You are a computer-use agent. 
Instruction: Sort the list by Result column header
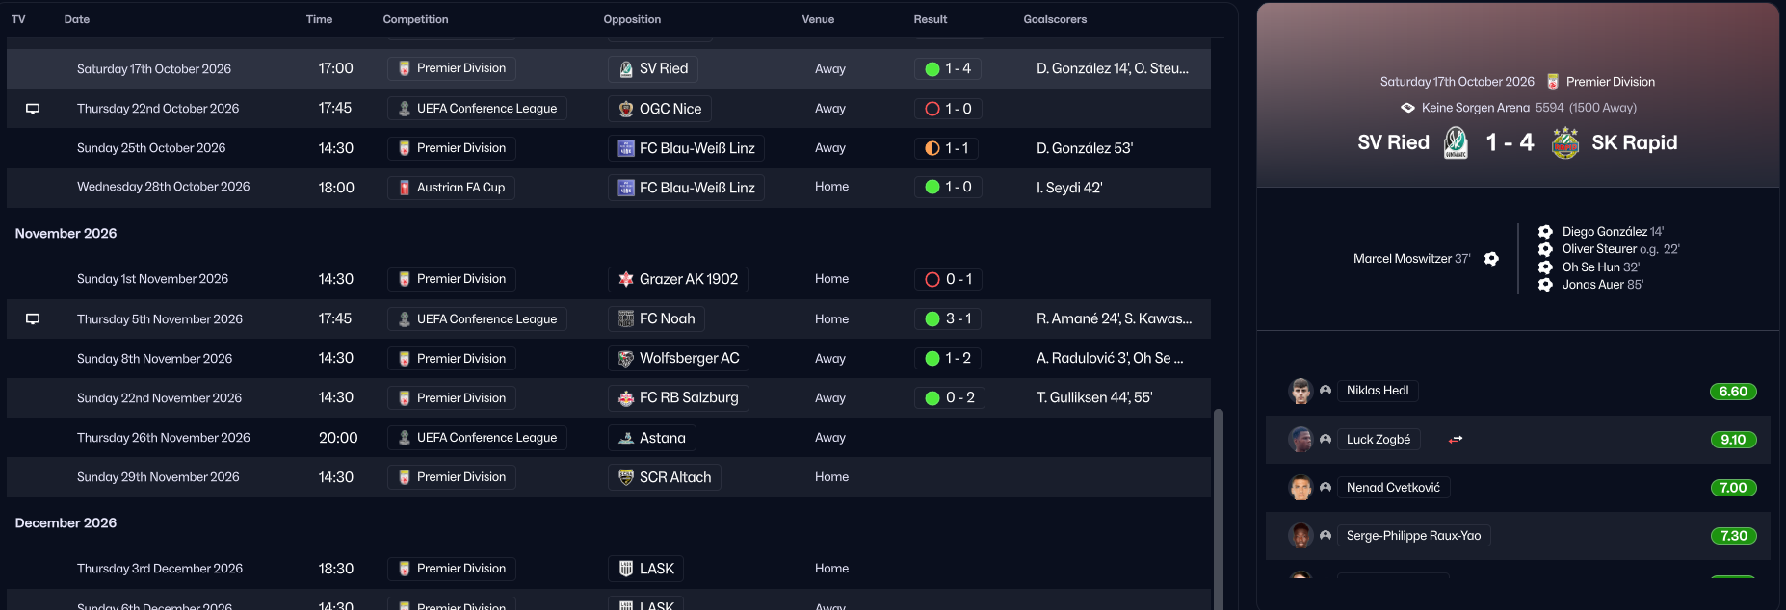click(930, 19)
